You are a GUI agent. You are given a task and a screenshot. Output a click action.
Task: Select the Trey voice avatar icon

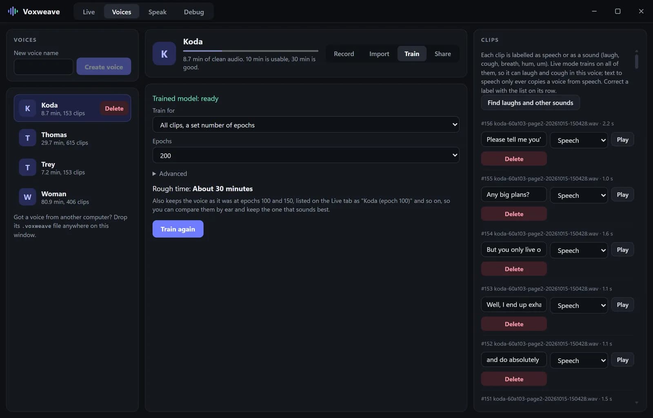pos(27,168)
